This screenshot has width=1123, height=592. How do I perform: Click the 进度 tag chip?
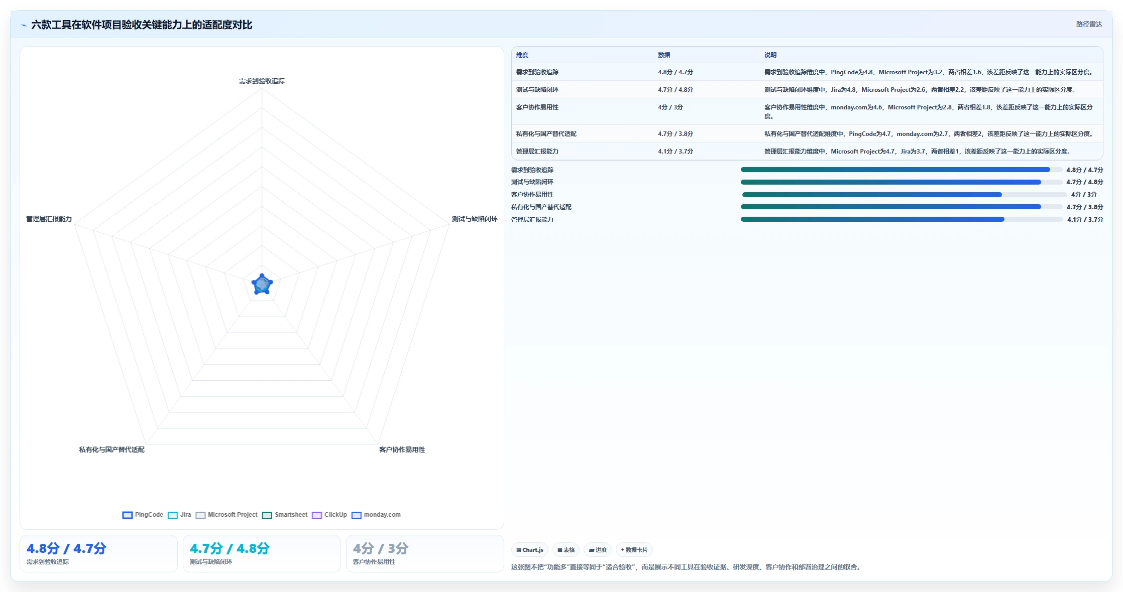point(598,550)
